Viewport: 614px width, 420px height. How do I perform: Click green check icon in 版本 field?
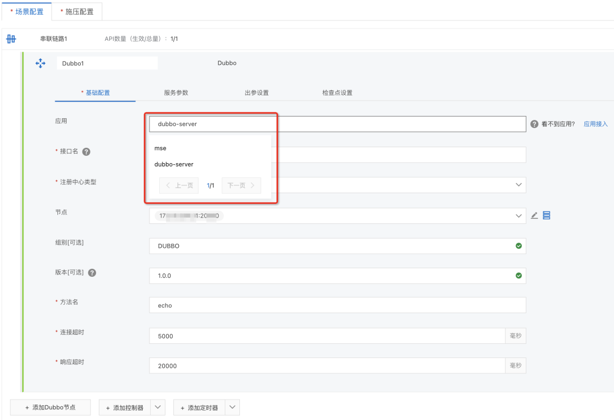tap(518, 276)
